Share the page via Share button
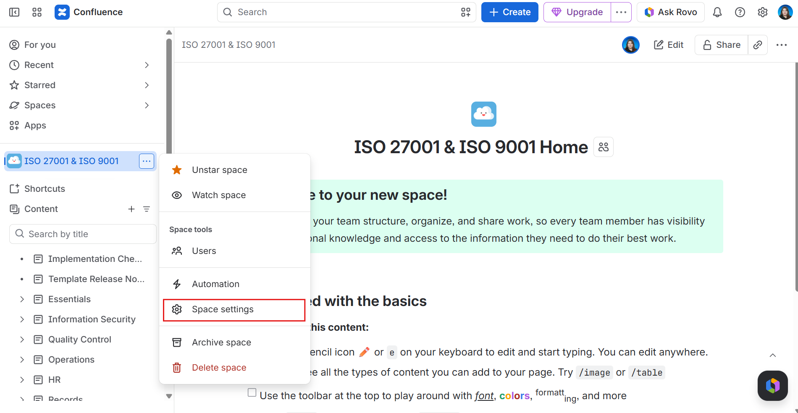This screenshot has width=798, height=413. pyautogui.click(x=722, y=45)
